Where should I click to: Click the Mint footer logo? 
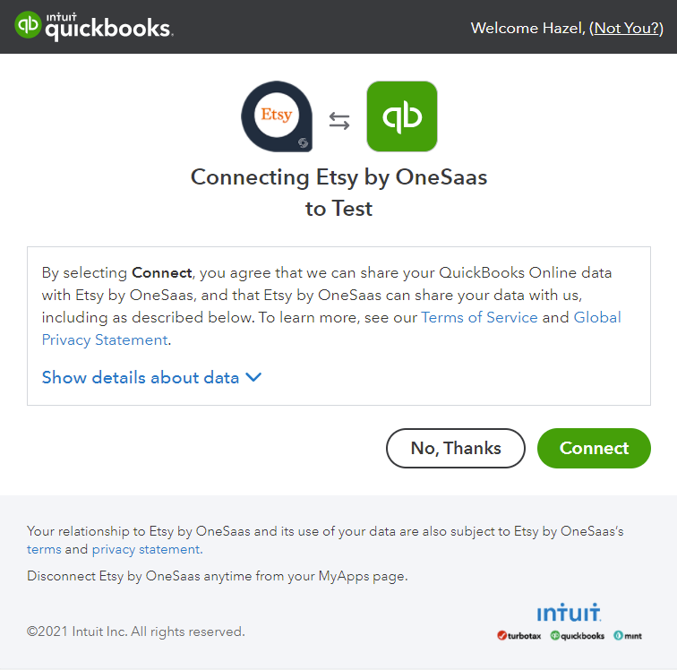[x=628, y=636]
